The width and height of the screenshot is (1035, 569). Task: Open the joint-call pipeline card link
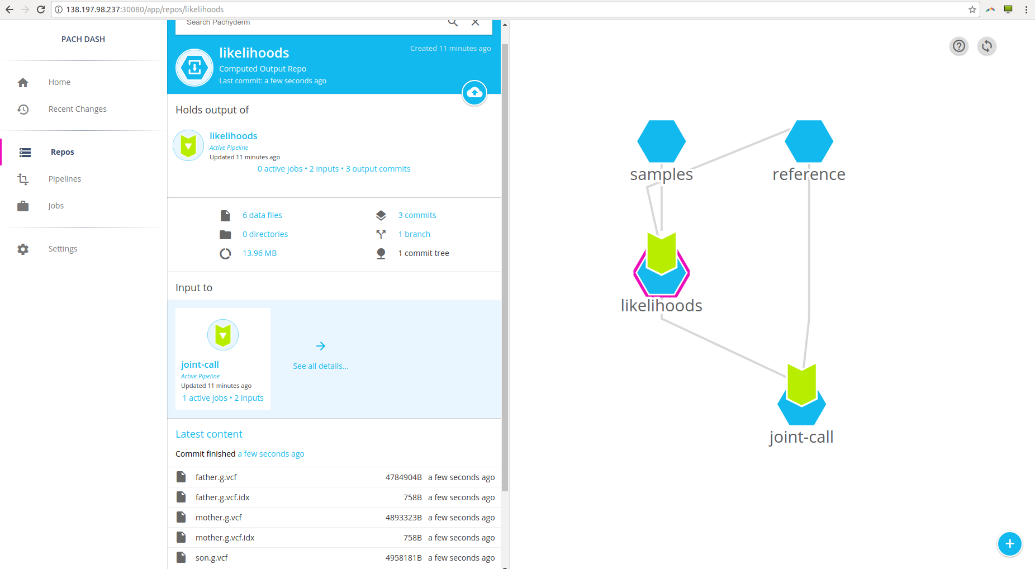(x=200, y=364)
